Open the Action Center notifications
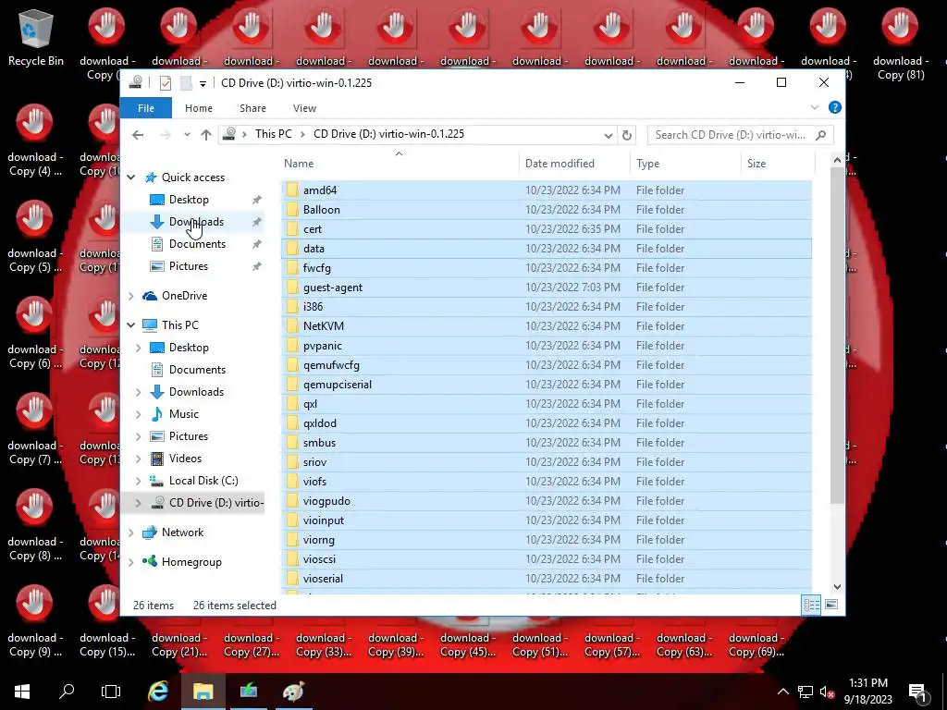This screenshot has width=947, height=710. 918,692
